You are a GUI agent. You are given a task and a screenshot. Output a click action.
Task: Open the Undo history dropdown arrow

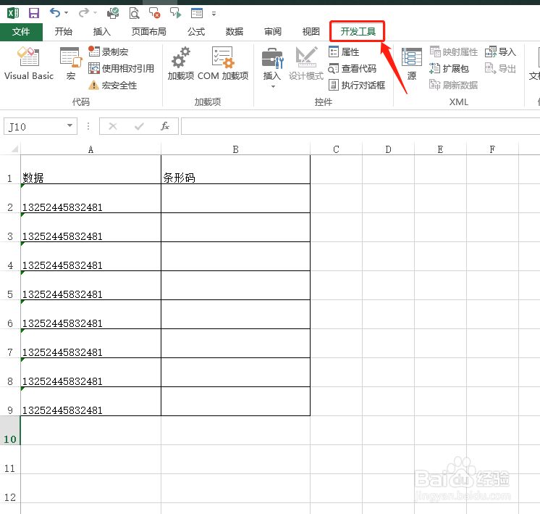[x=67, y=13]
